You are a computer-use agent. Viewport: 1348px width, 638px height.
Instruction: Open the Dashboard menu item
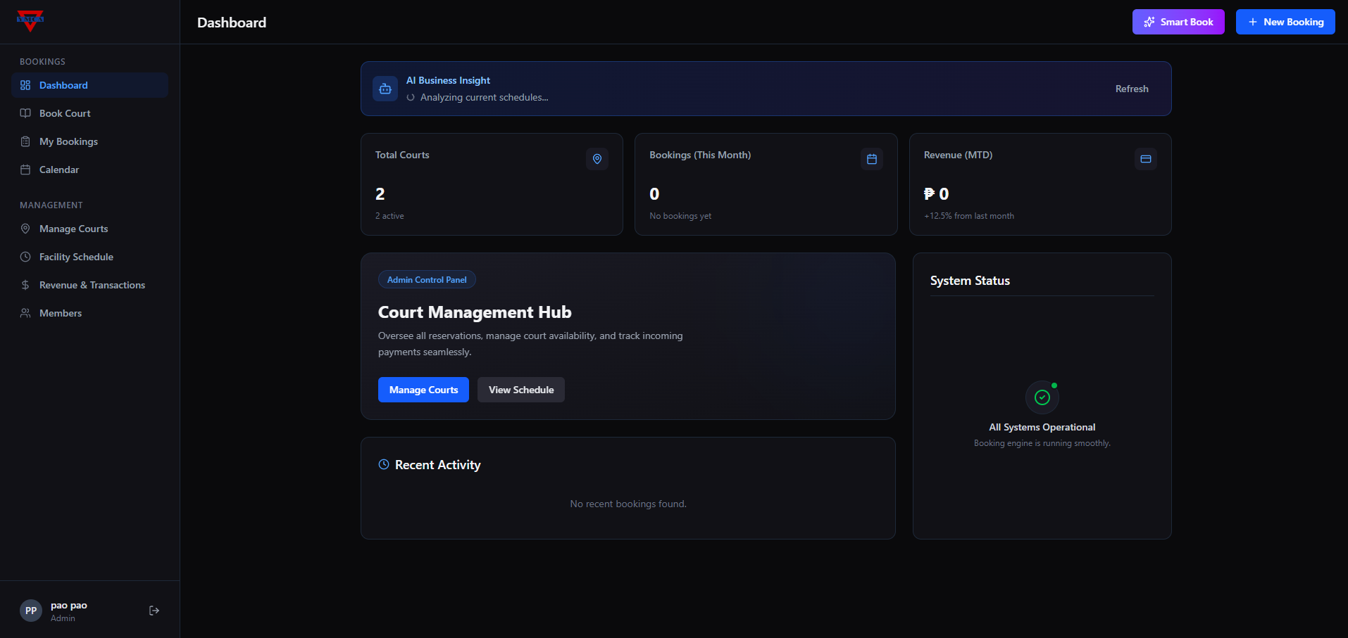89,85
